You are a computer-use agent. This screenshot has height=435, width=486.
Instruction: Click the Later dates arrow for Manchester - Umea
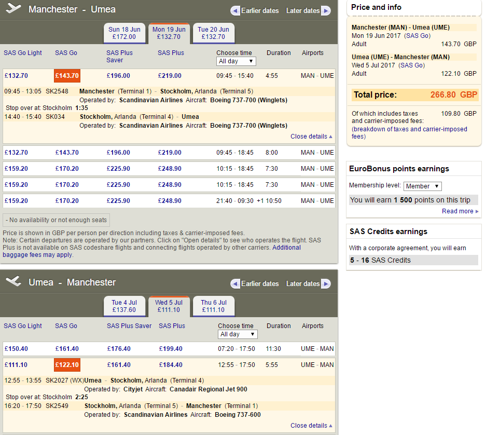pyautogui.click(x=326, y=11)
